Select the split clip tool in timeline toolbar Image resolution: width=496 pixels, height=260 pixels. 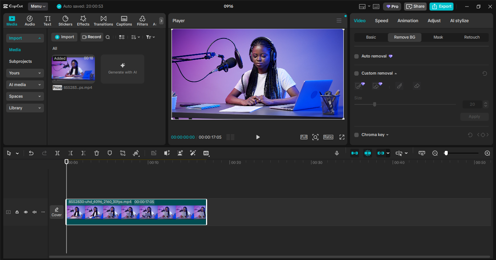[x=57, y=153]
